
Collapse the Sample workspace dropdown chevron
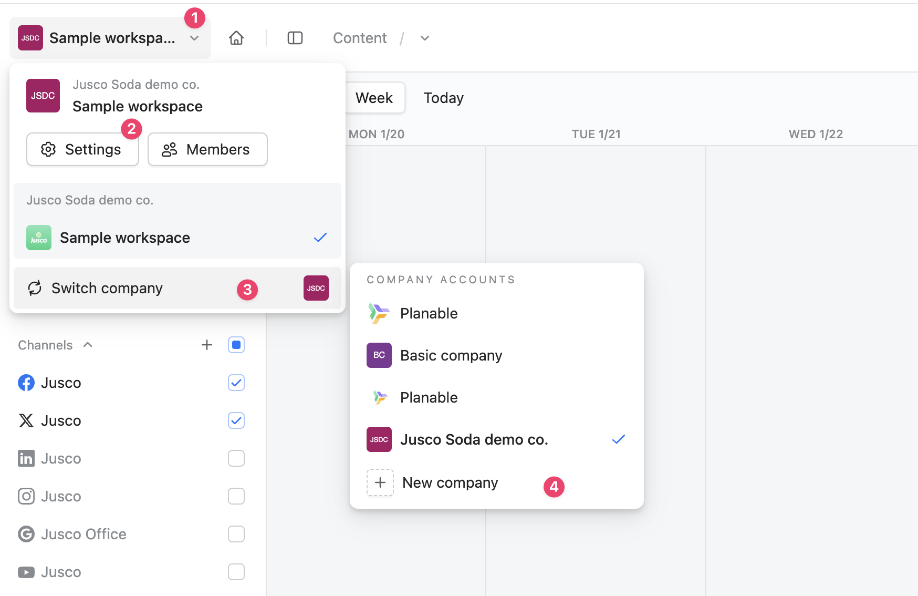click(x=194, y=38)
